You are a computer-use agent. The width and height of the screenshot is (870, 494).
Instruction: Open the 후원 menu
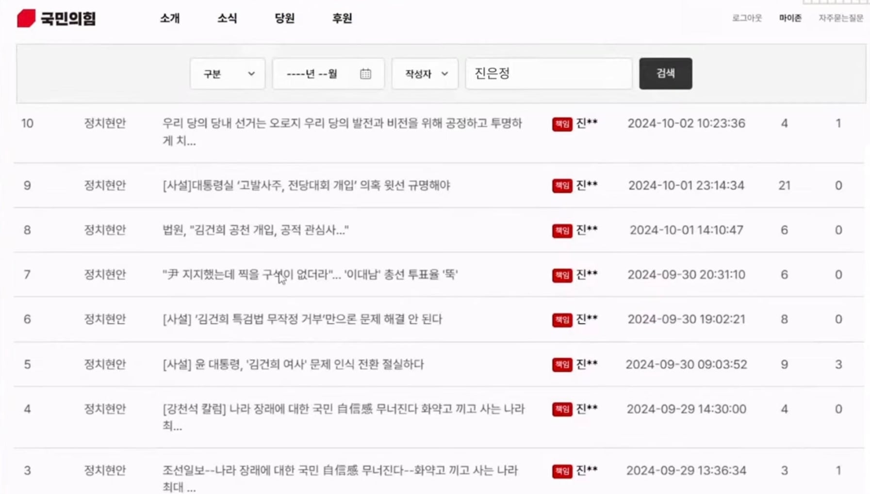pos(342,18)
